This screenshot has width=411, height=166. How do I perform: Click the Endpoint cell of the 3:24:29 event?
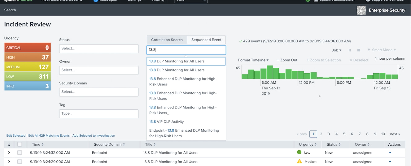99,162
